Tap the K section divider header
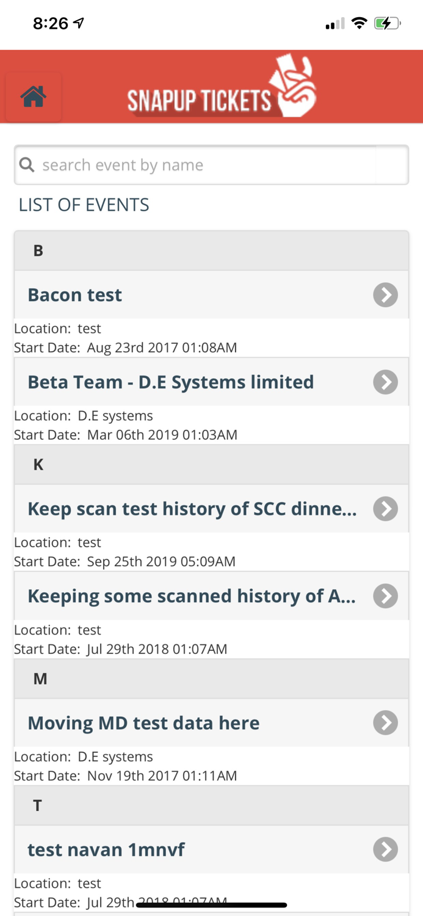423x916 pixels. click(211, 465)
